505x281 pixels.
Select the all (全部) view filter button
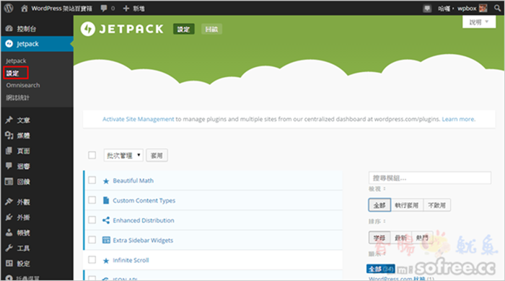pyautogui.click(x=379, y=205)
